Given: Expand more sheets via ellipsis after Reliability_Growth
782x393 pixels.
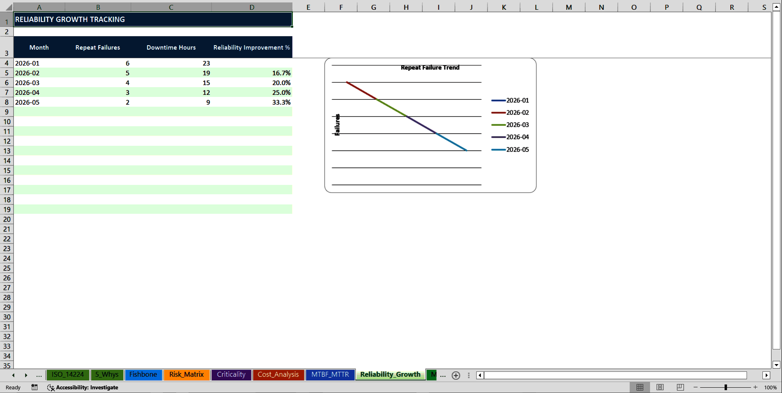Looking at the screenshot, I should (x=443, y=375).
